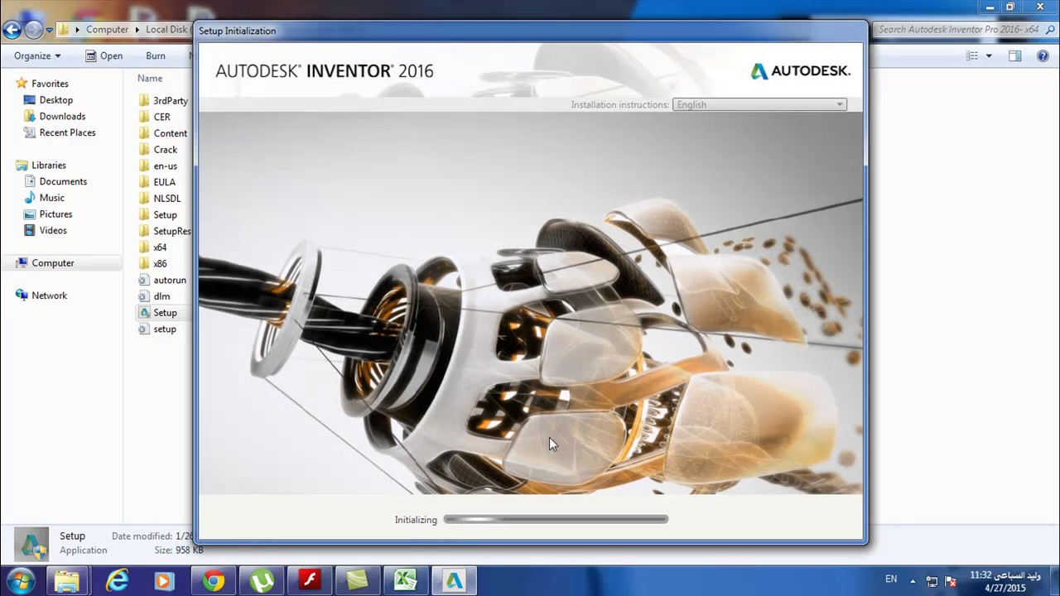The height and width of the screenshot is (596, 1060).
Task: Click the Explorer Back arrow button
Action: pyautogui.click(x=12, y=30)
